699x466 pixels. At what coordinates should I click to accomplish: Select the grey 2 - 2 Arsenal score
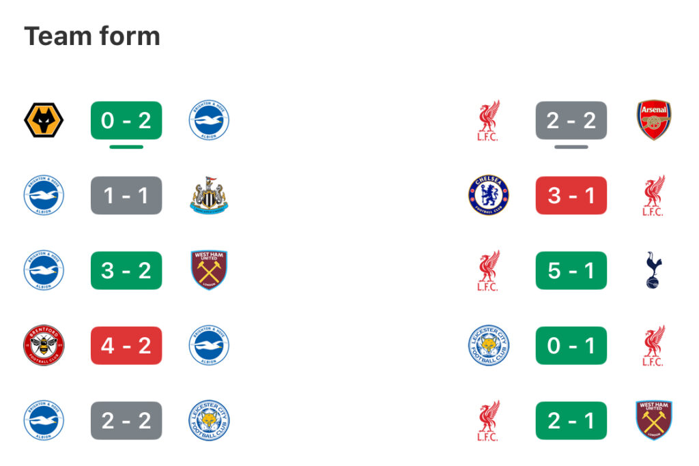pos(571,120)
